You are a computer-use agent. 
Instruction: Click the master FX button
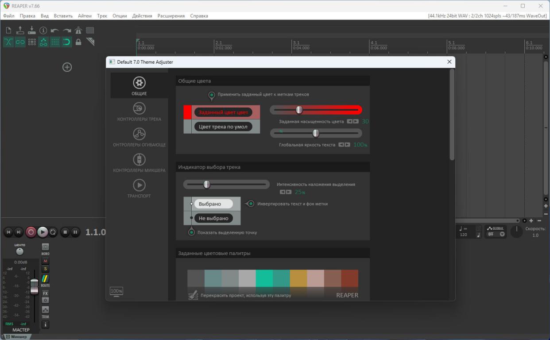pos(45,293)
